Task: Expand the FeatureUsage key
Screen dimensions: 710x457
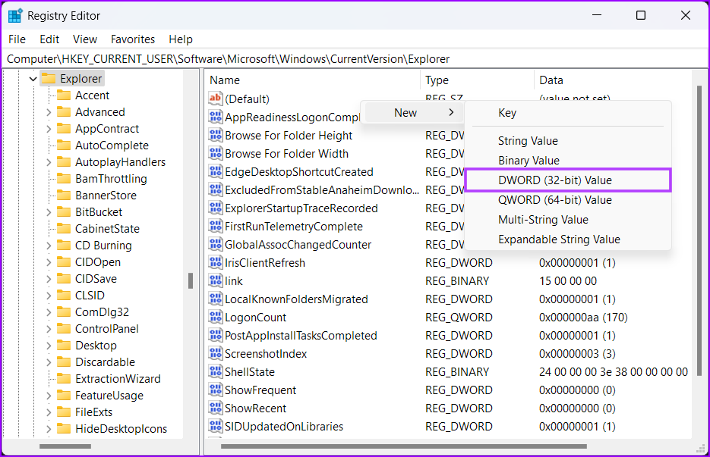Action: 49,396
